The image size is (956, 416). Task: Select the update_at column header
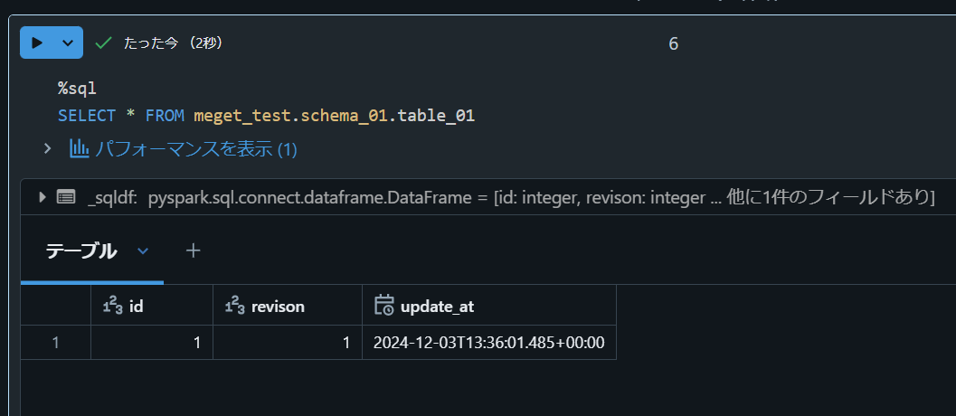tap(437, 306)
